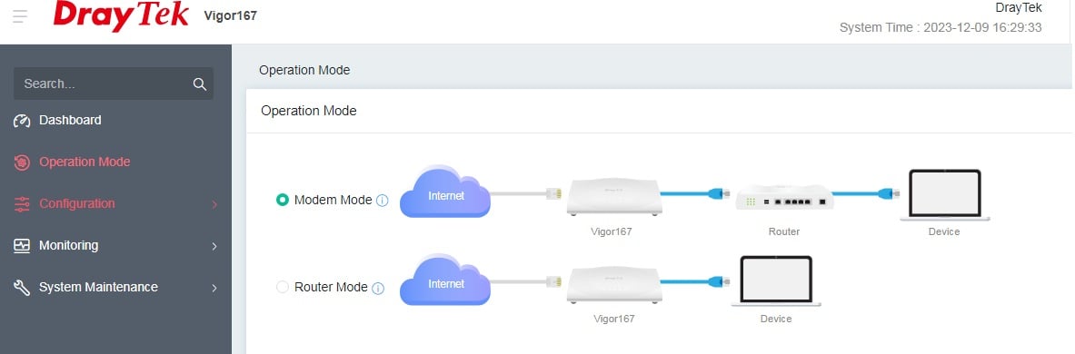Select the Modem Mode radio button
Viewport: 1075px width, 354px height.
[282, 200]
